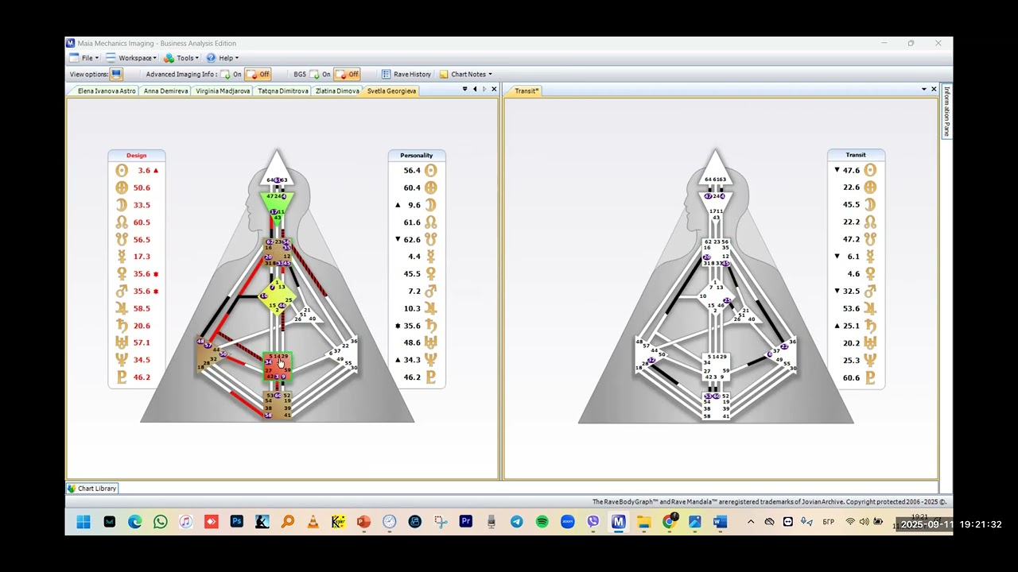This screenshot has height=572, width=1018.
Task: Click the Transit column header
Action: pos(856,155)
